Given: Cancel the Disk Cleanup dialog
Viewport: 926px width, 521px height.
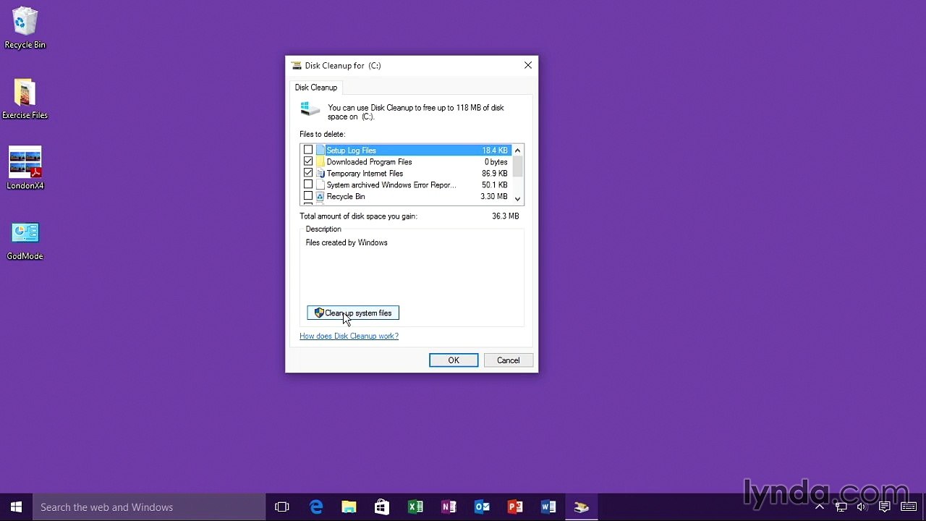Looking at the screenshot, I should point(508,360).
